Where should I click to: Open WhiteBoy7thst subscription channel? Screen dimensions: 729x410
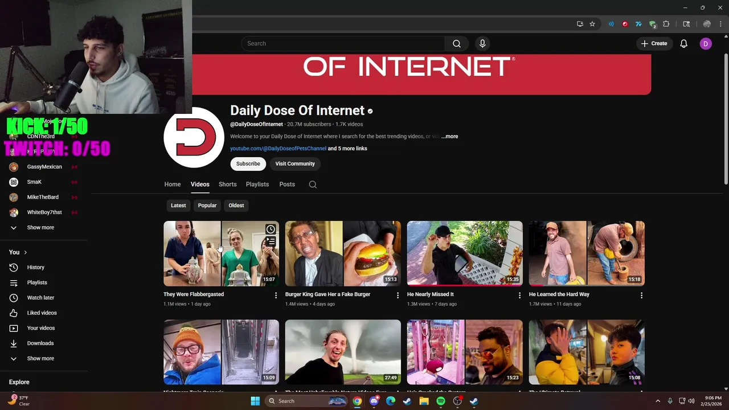click(44, 212)
